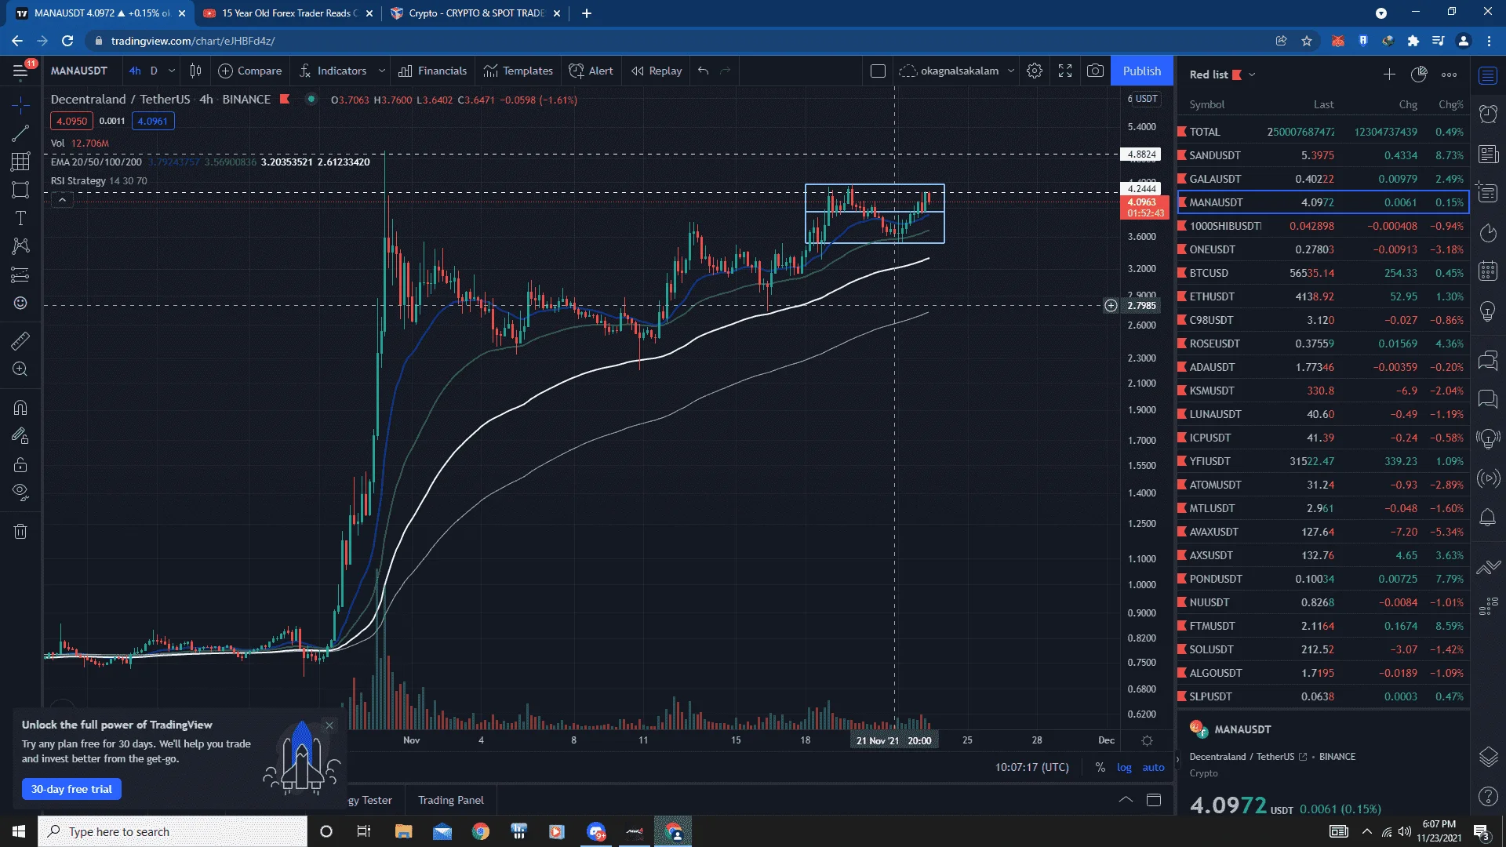
Task: Open the Financials menu
Action: pyautogui.click(x=432, y=71)
